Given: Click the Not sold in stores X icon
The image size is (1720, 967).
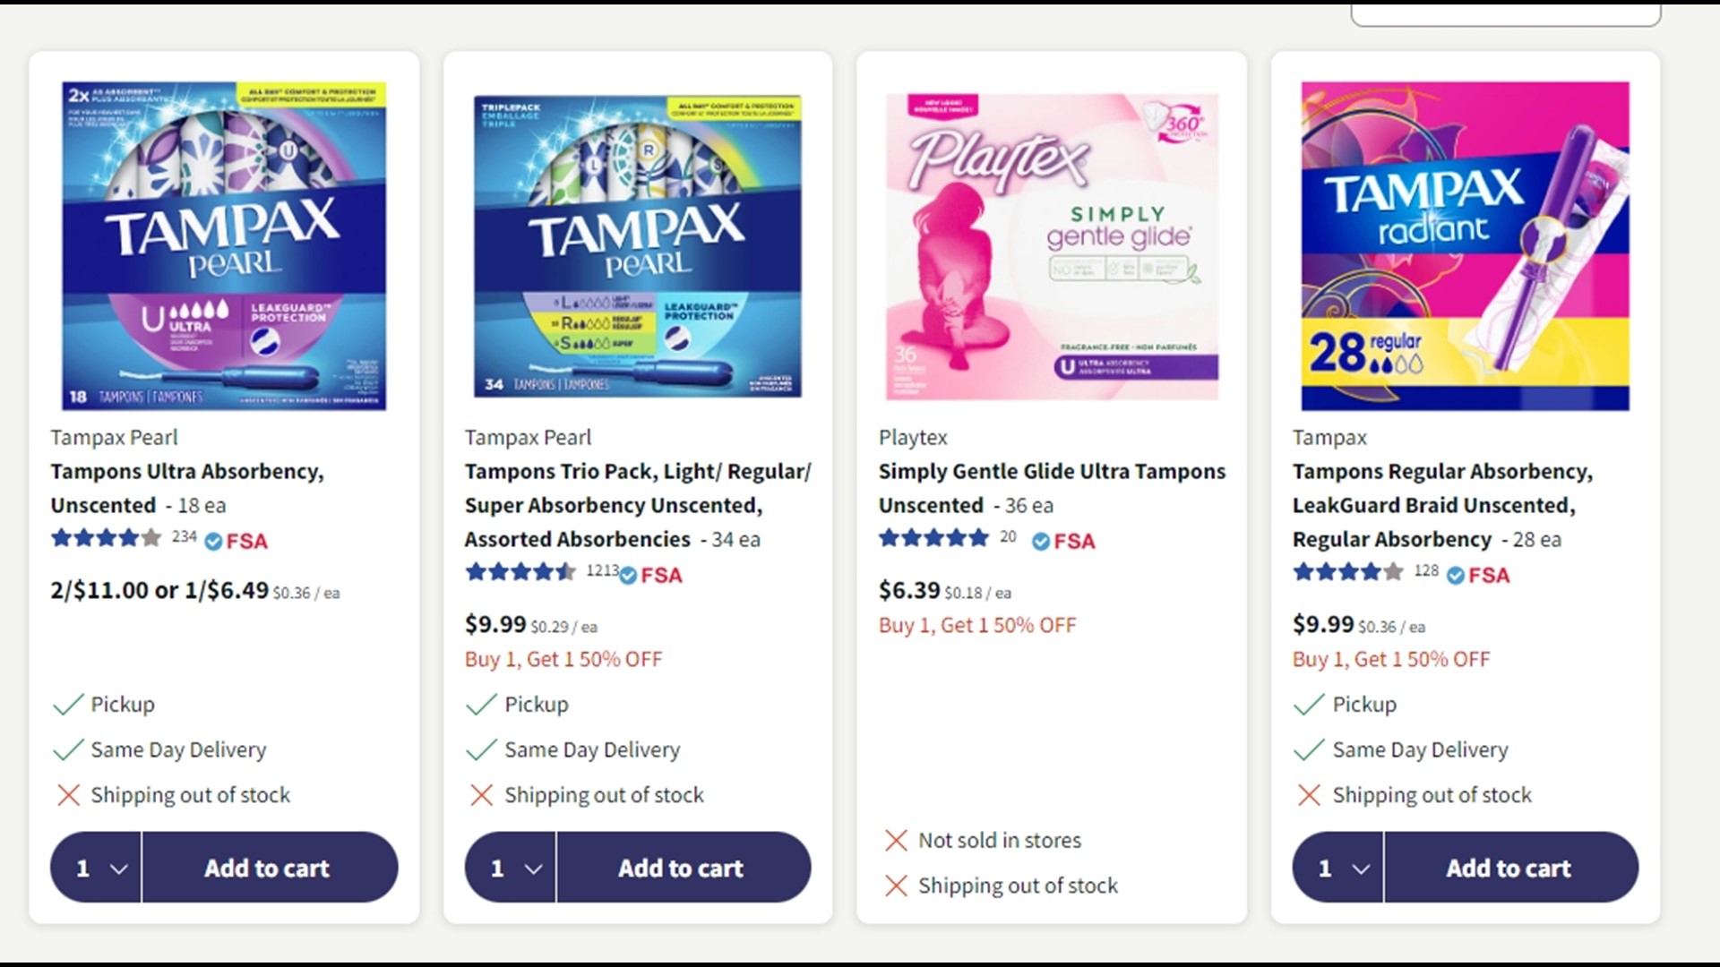Looking at the screenshot, I should (x=896, y=841).
